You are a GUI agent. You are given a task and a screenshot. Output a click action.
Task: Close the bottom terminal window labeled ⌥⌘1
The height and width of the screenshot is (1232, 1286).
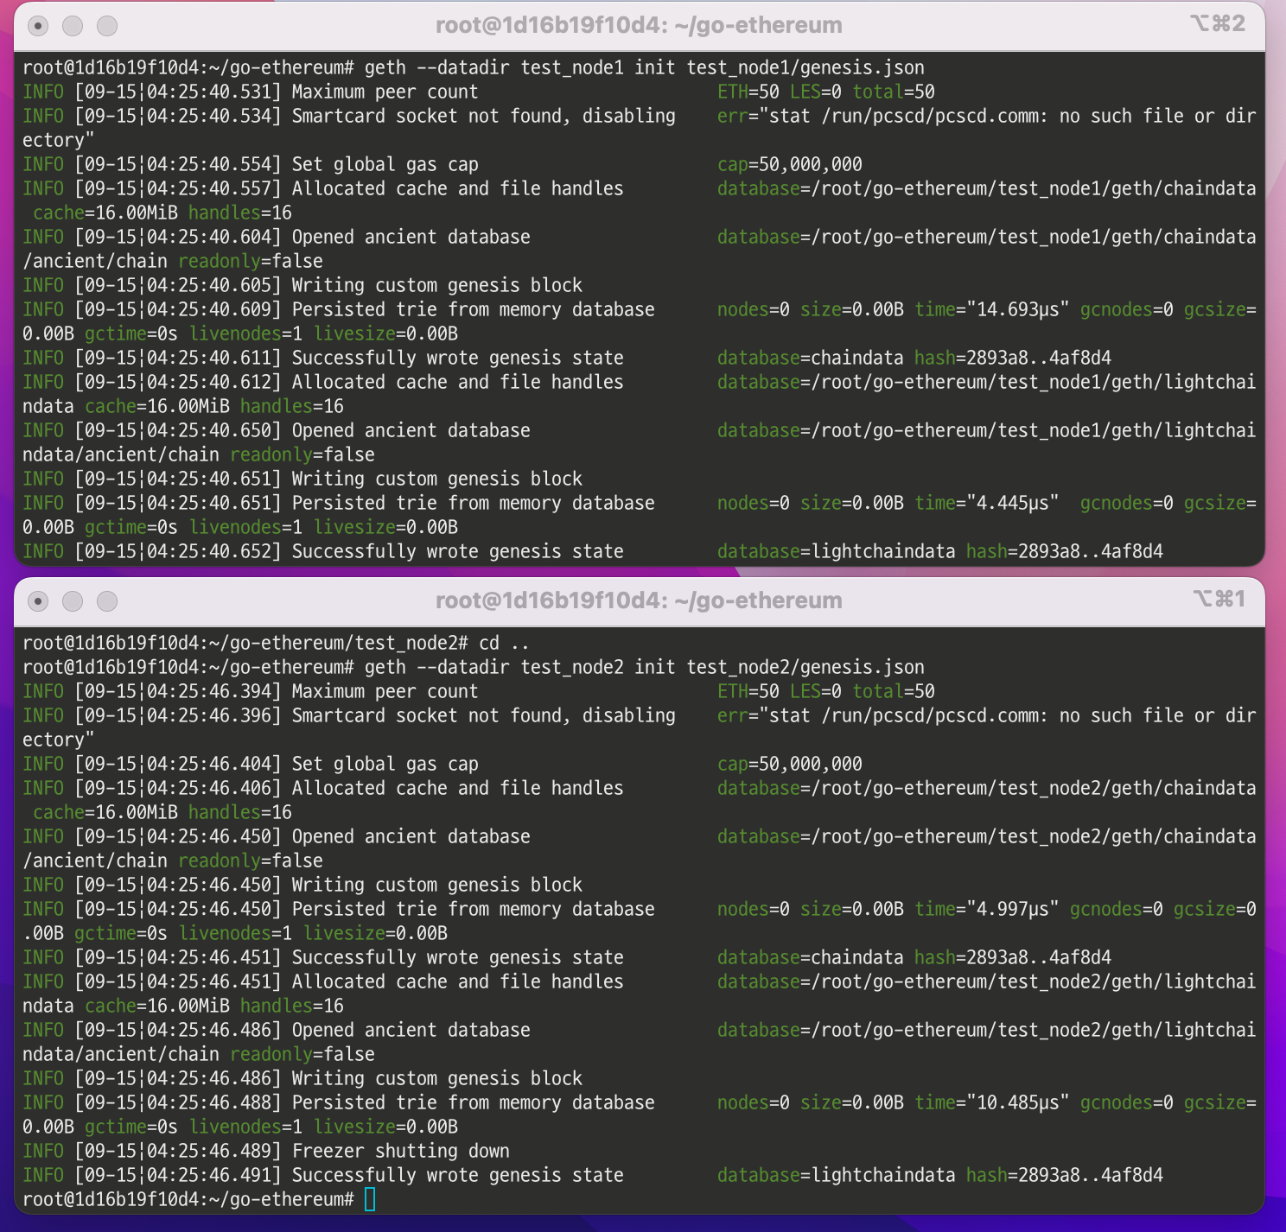point(38,601)
